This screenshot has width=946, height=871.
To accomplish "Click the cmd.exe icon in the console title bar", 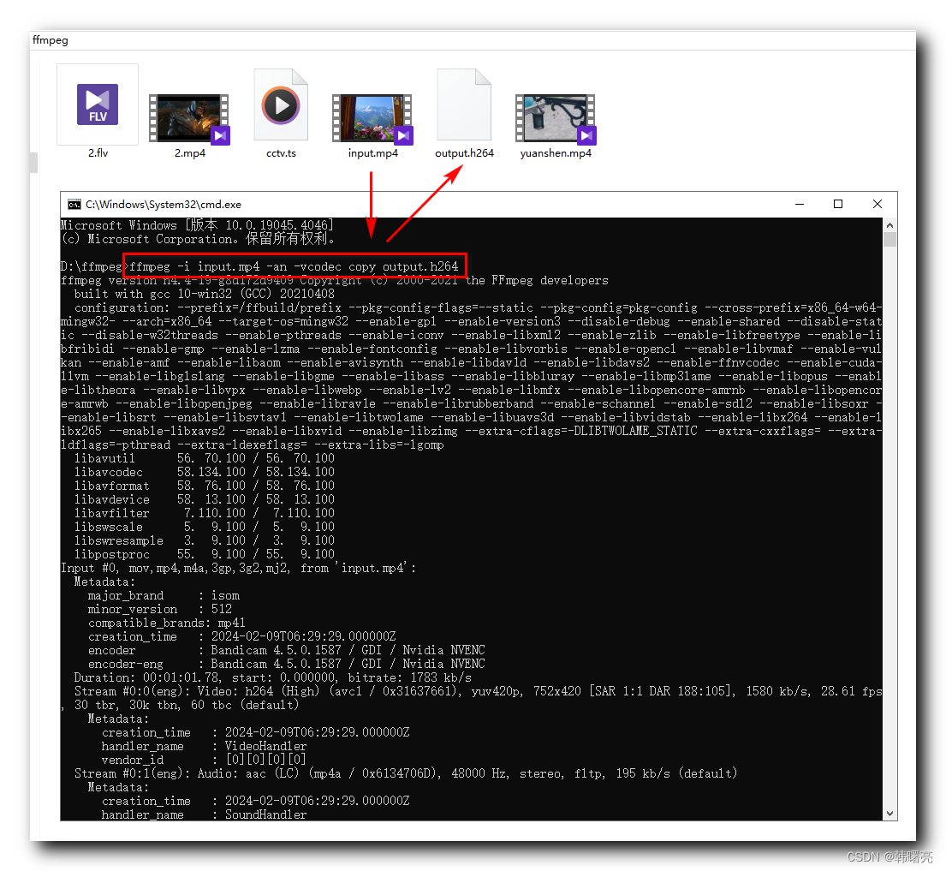I will pyautogui.click(x=75, y=204).
